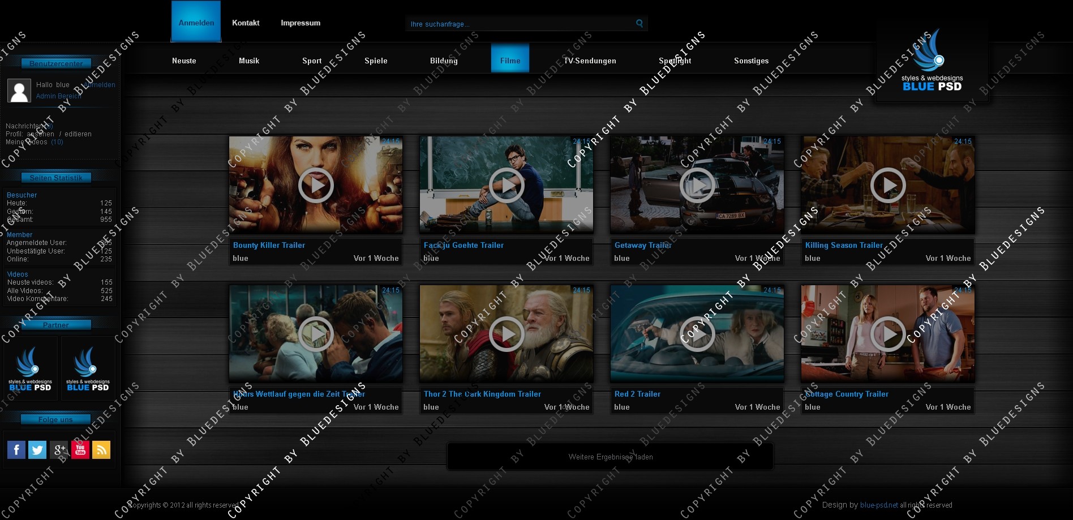Click the Partner panel header

click(x=56, y=325)
